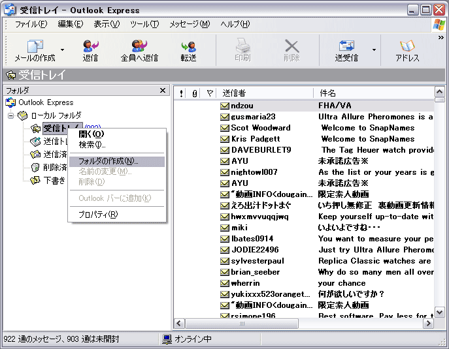Image resolution: width=449 pixels, height=349 pixels.
Task: Click the 送信トレイ outbox folder icon
Action: click(x=35, y=142)
